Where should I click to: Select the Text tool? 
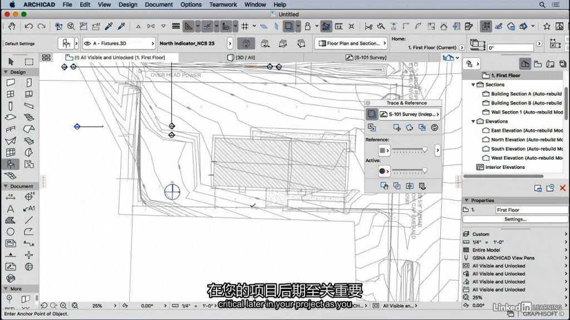tap(11, 209)
